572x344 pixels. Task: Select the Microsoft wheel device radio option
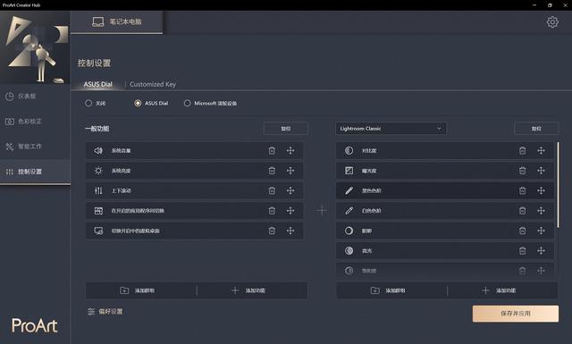click(187, 104)
